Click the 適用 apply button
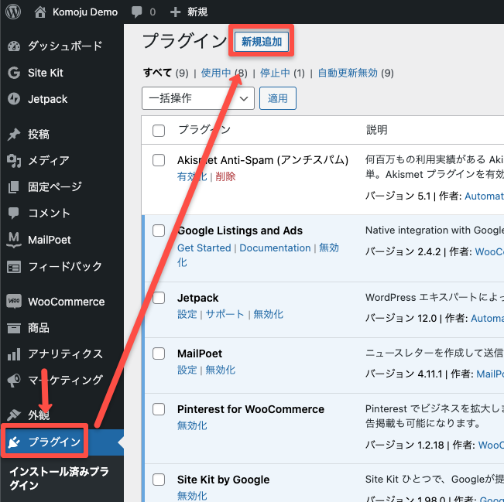The height and width of the screenshot is (502, 504). point(278,98)
